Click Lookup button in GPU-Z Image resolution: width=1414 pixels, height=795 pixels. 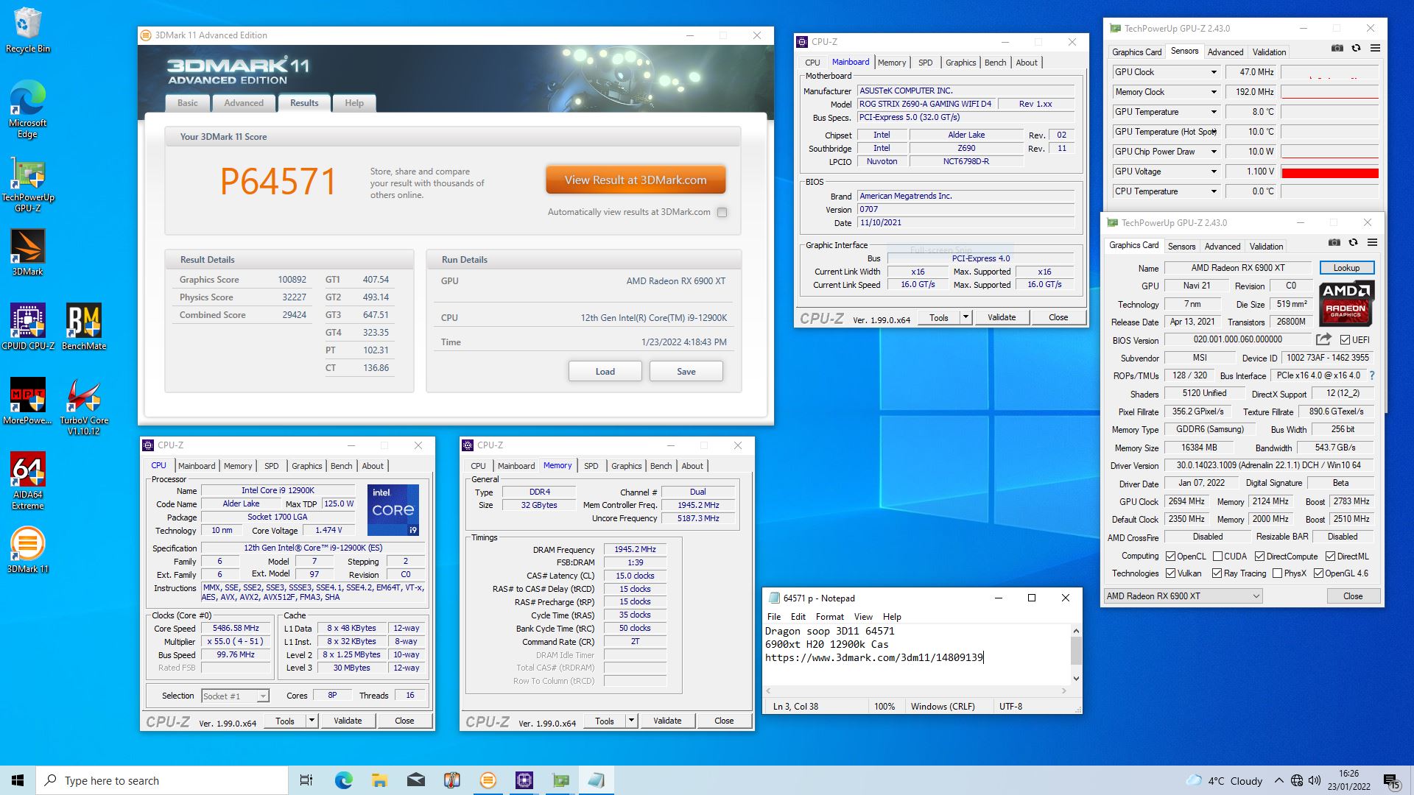point(1346,268)
